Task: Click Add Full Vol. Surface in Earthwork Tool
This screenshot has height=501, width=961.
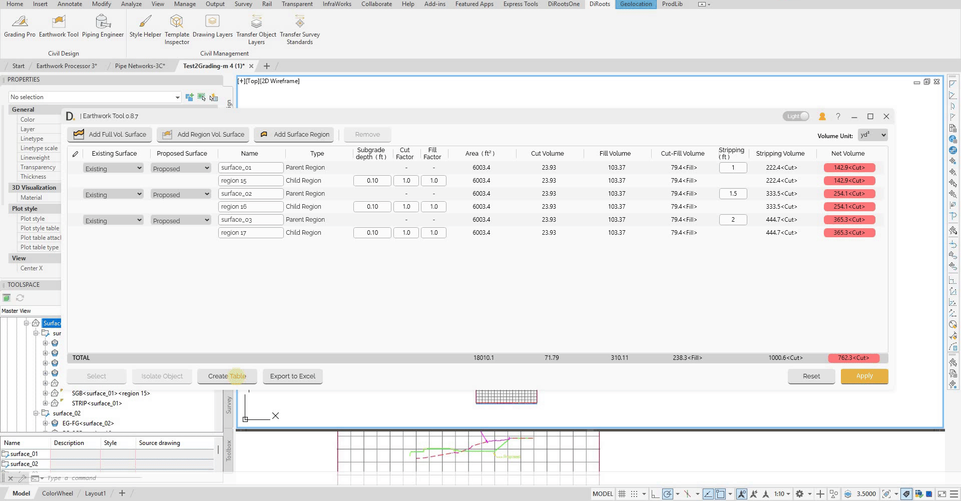Action: click(109, 135)
